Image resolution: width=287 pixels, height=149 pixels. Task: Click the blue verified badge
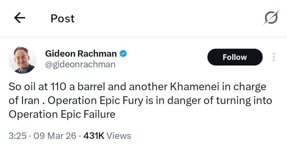pos(123,54)
